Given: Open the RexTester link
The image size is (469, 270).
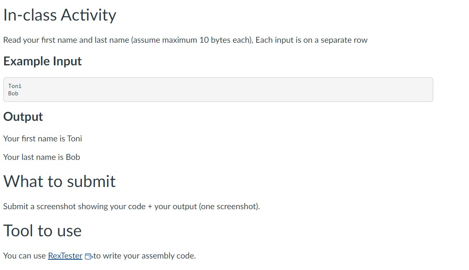Looking at the screenshot, I should tap(65, 256).
